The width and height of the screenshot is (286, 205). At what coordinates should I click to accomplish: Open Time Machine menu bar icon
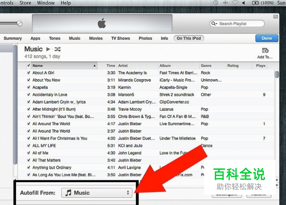[215, 3]
